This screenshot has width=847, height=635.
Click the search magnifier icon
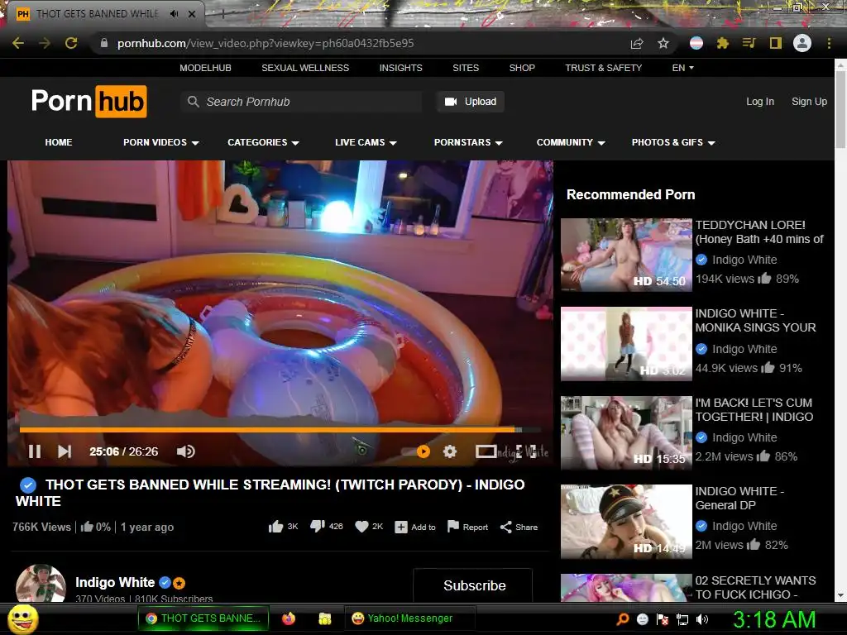click(193, 102)
